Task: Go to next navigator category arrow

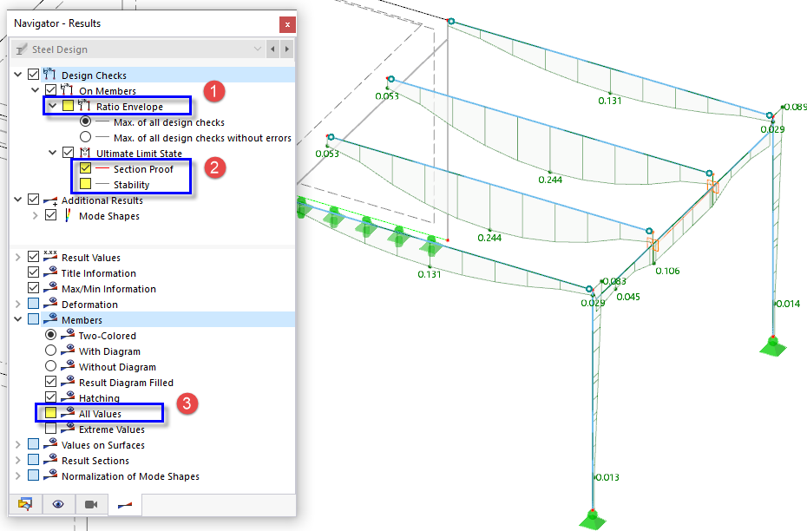Action: click(x=287, y=49)
